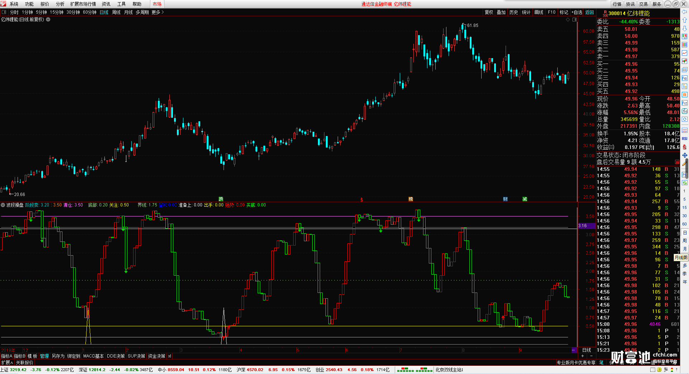689x374 pixels.
Task: Open the 复权 adjustment dropdown
Action: (x=489, y=12)
